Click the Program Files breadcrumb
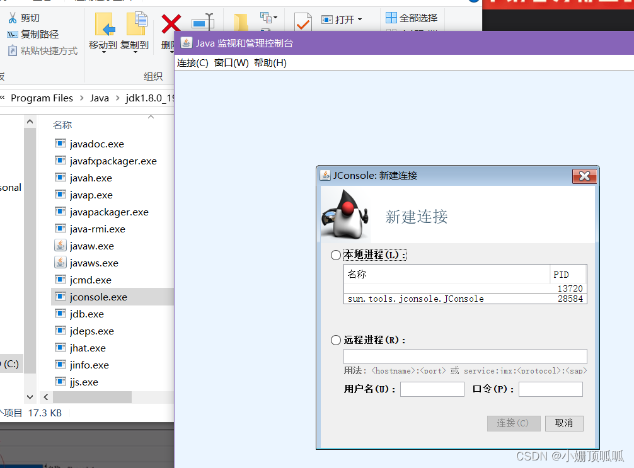634x468 pixels. point(42,98)
